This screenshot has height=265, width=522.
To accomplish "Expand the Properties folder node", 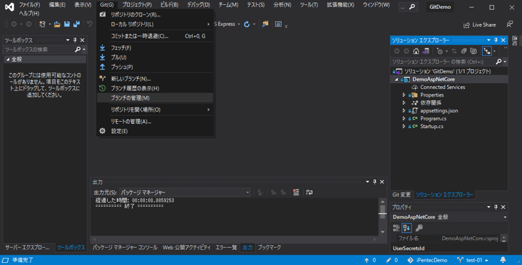I will [404, 95].
